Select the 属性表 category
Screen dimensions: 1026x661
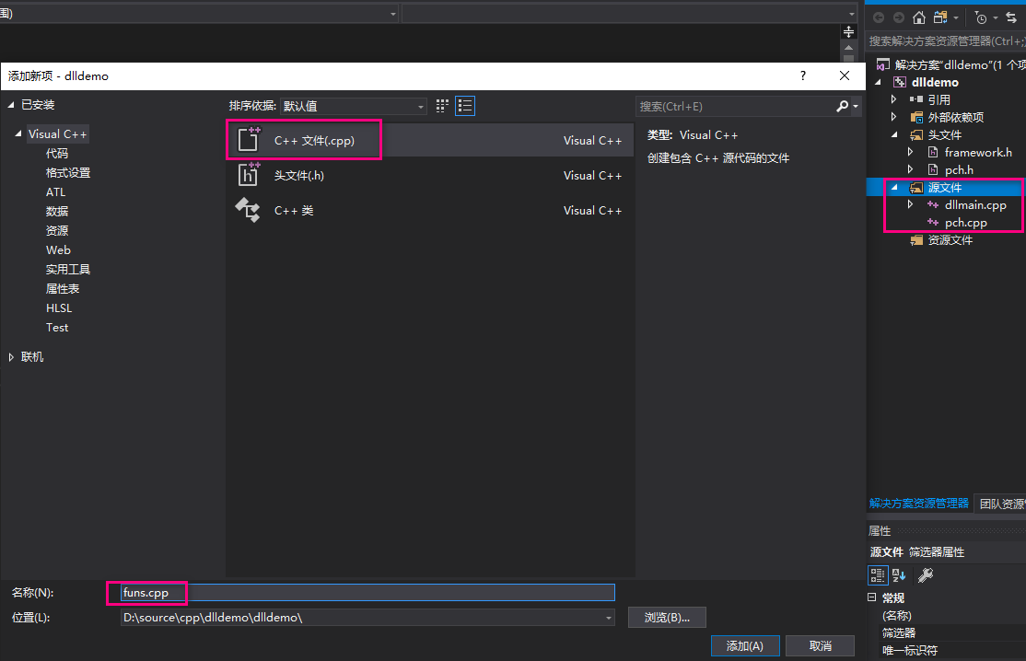tap(62, 288)
